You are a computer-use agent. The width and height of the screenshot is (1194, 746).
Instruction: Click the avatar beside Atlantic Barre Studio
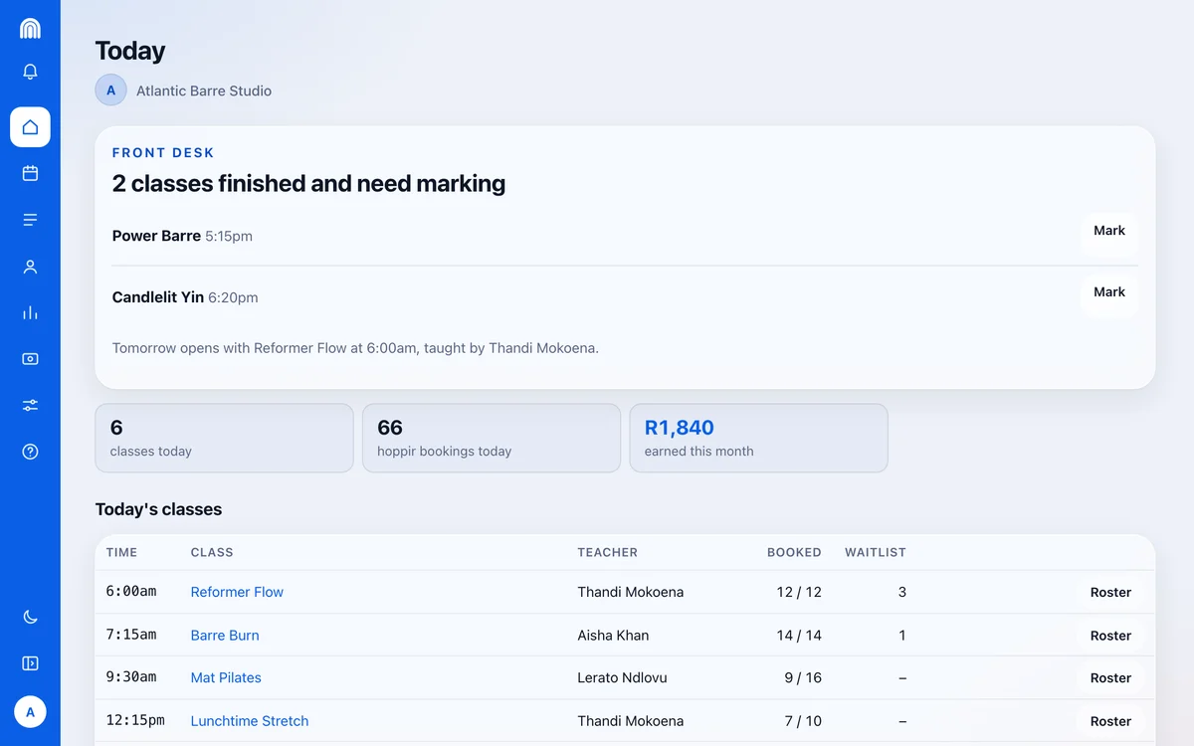(110, 91)
